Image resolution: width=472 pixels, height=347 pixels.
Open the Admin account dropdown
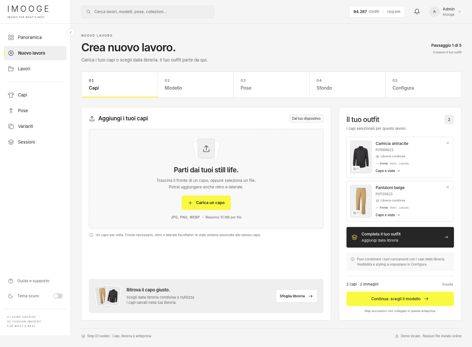445,12
